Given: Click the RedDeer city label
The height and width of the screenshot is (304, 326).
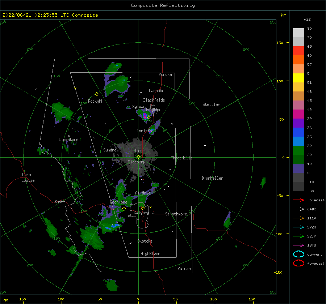Looking at the screenshot, I should 154,110.
